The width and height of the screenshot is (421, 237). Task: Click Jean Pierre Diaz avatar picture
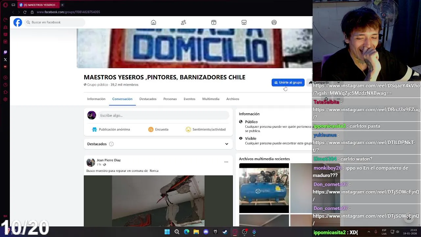(91, 162)
